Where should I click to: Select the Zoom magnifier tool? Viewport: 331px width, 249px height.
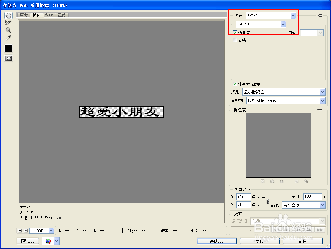(x=8, y=30)
